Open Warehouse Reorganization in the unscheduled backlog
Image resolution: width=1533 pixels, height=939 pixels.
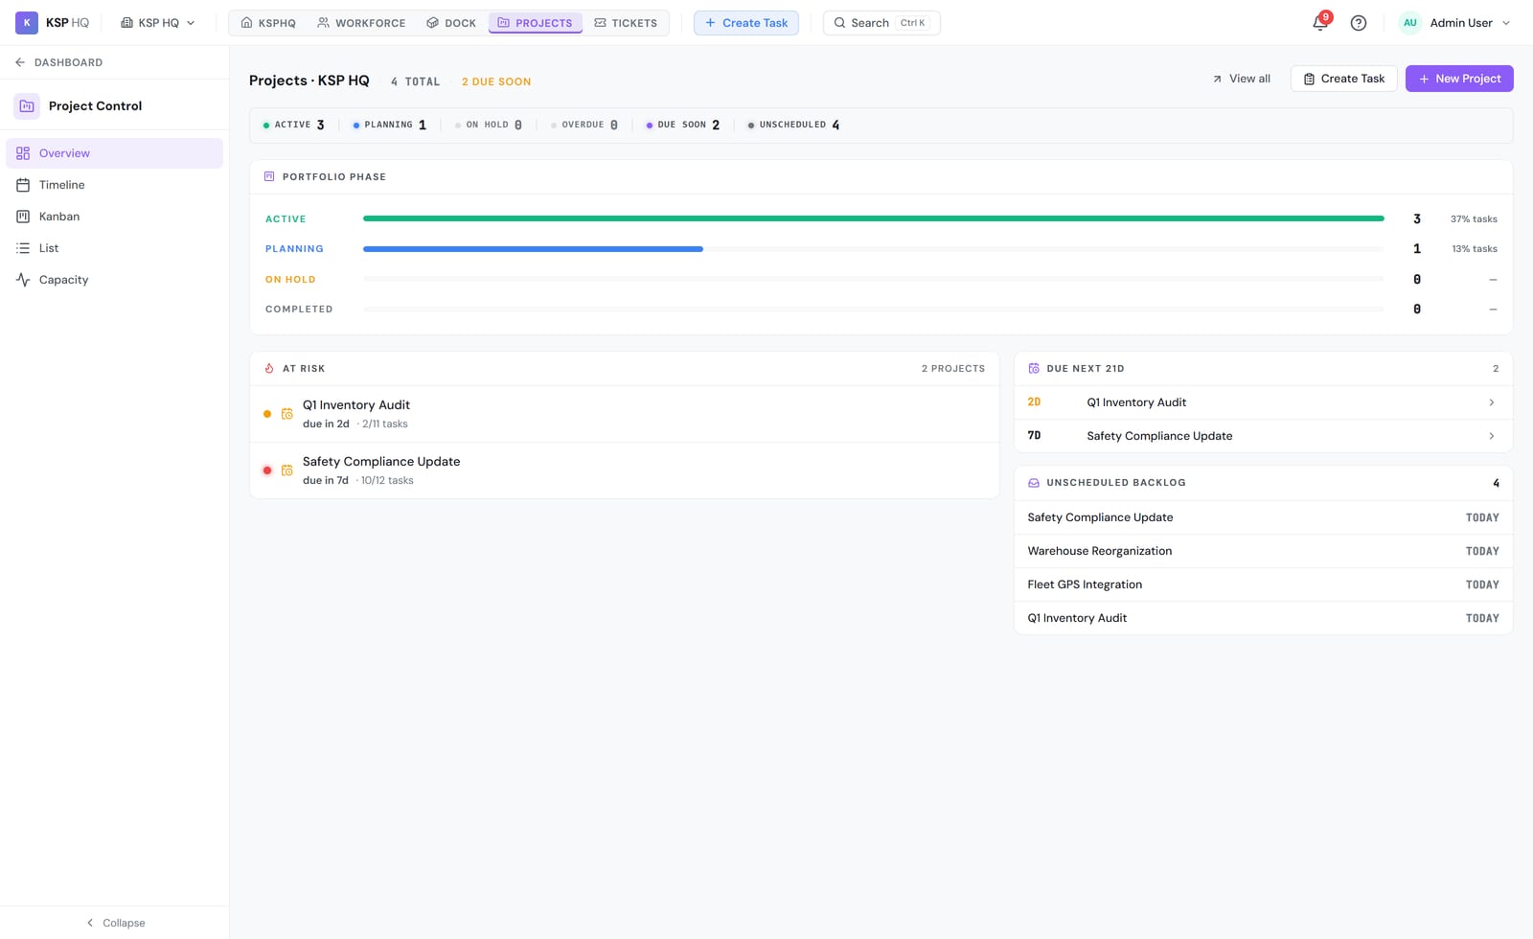point(1263,551)
